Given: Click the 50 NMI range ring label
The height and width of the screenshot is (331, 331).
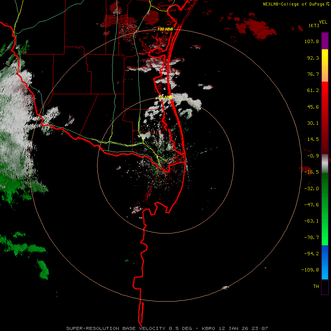Looking at the screenshot, I should pyautogui.click(x=165, y=97).
